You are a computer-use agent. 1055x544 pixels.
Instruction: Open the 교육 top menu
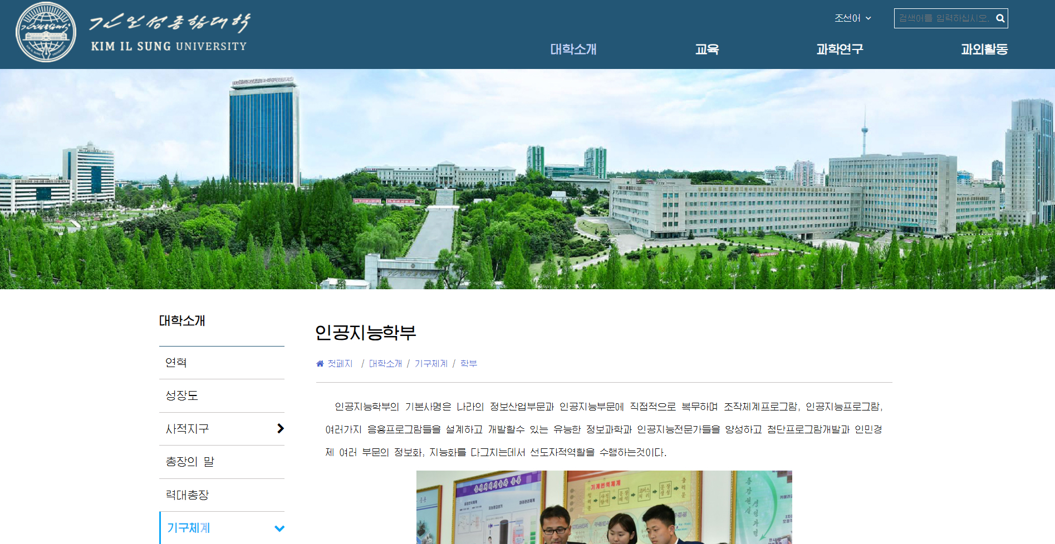(x=706, y=50)
